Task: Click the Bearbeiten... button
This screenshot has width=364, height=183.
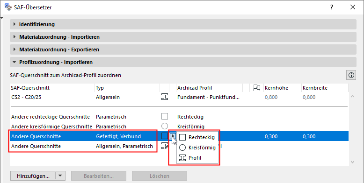Action: (x=99, y=176)
